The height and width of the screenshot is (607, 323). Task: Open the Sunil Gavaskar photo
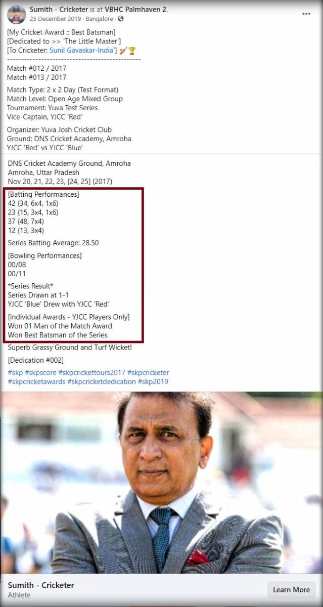tap(161, 483)
